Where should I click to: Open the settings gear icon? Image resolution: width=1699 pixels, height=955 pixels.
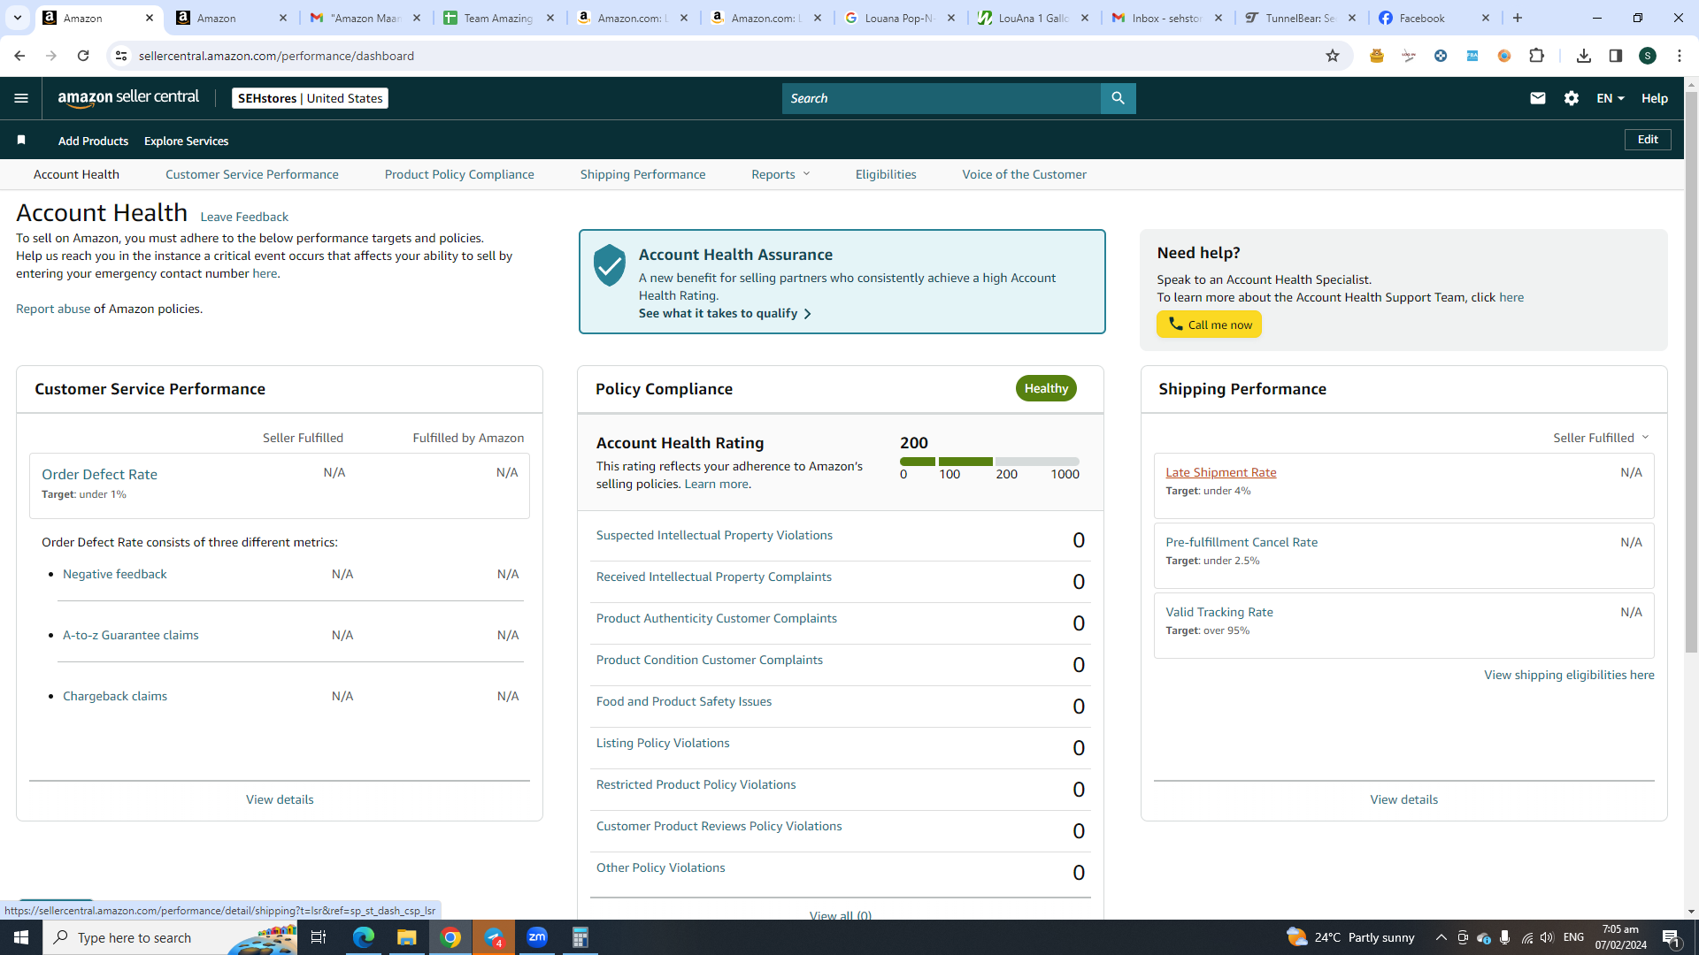click(x=1571, y=98)
